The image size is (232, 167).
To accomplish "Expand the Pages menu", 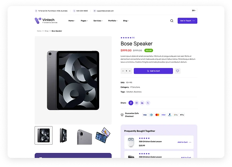I will click(x=84, y=21).
